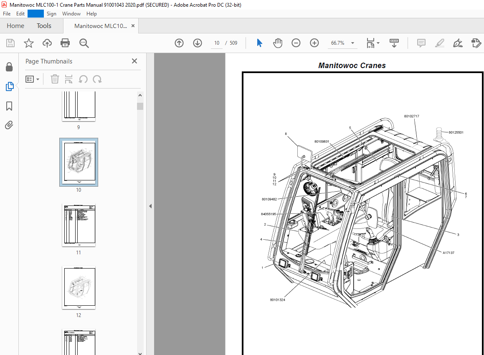Viewport: 484px width, 355px height.
Task: Click part number 84055195 label
Action: point(269,214)
